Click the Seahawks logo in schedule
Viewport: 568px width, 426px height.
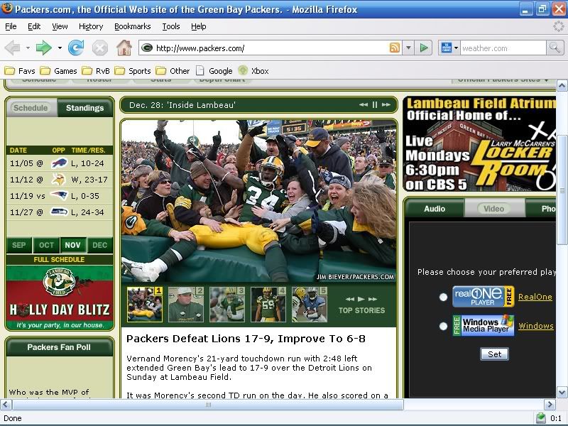click(x=59, y=212)
